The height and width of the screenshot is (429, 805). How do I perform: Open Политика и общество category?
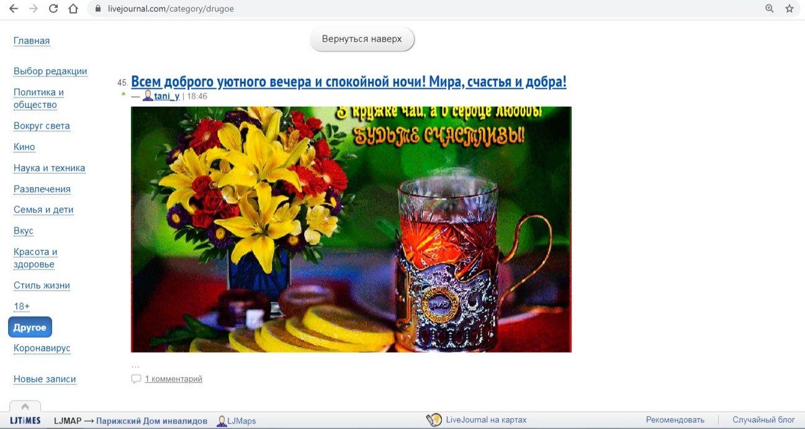(38, 99)
